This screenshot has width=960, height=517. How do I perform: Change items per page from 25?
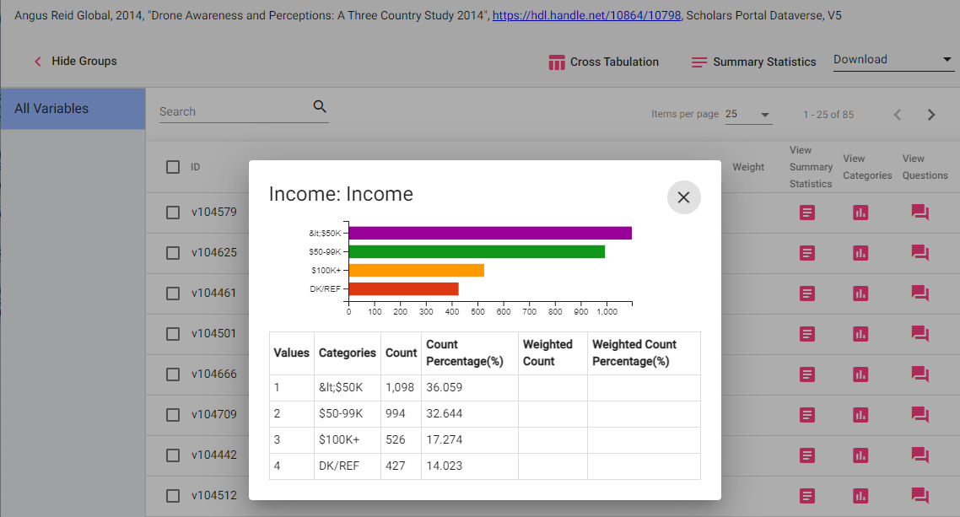click(749, 113)
